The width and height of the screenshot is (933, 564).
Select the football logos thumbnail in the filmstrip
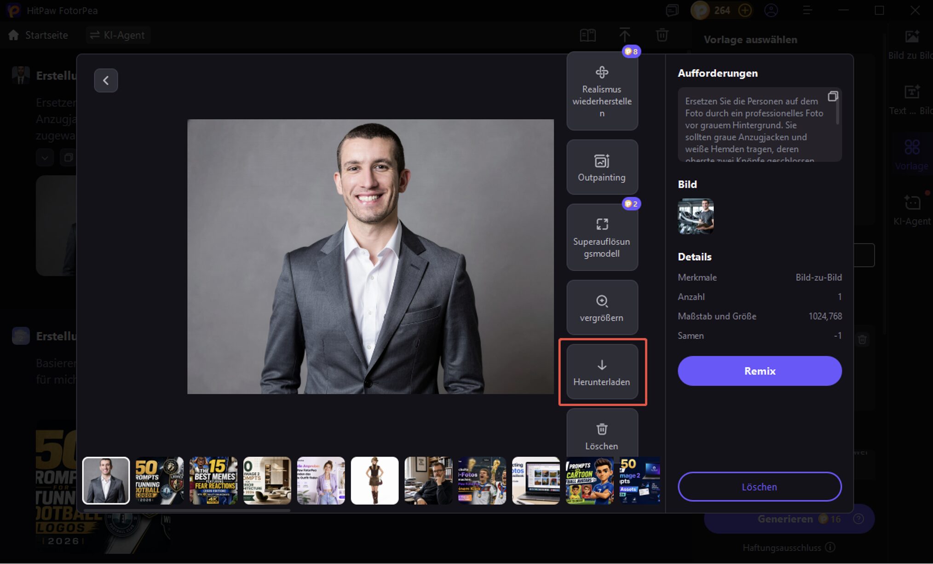pos(160,481)
